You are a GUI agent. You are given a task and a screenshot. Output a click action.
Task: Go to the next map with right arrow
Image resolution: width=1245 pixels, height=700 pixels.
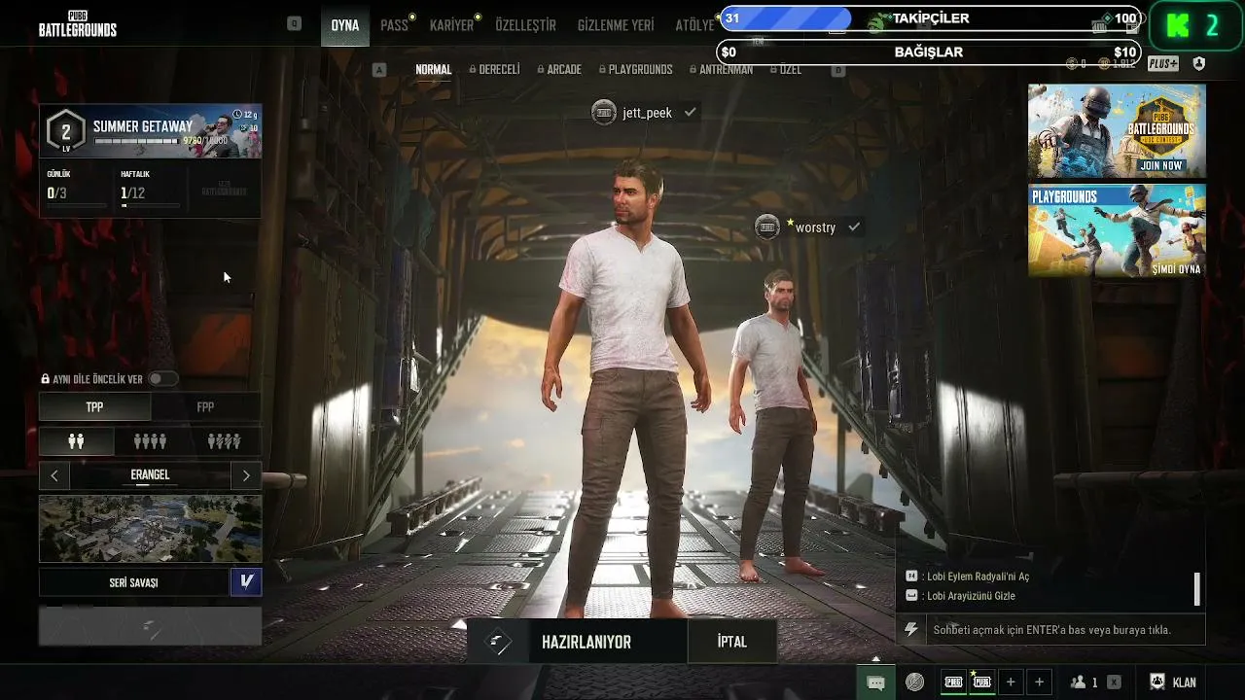[246, 475]
